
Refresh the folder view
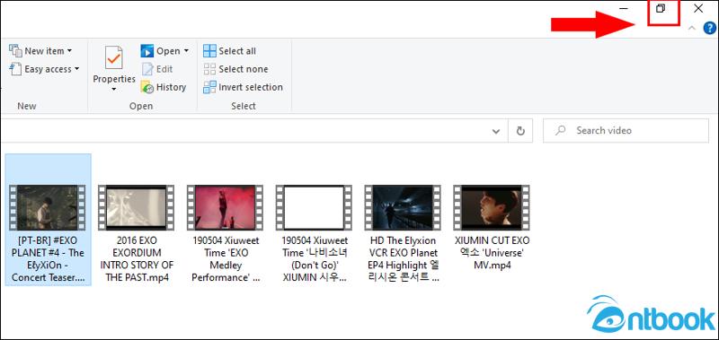tap(520, 131)
